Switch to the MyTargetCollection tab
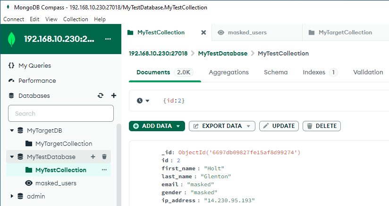Viewport: 389px width, 206px height. point(346,32)
